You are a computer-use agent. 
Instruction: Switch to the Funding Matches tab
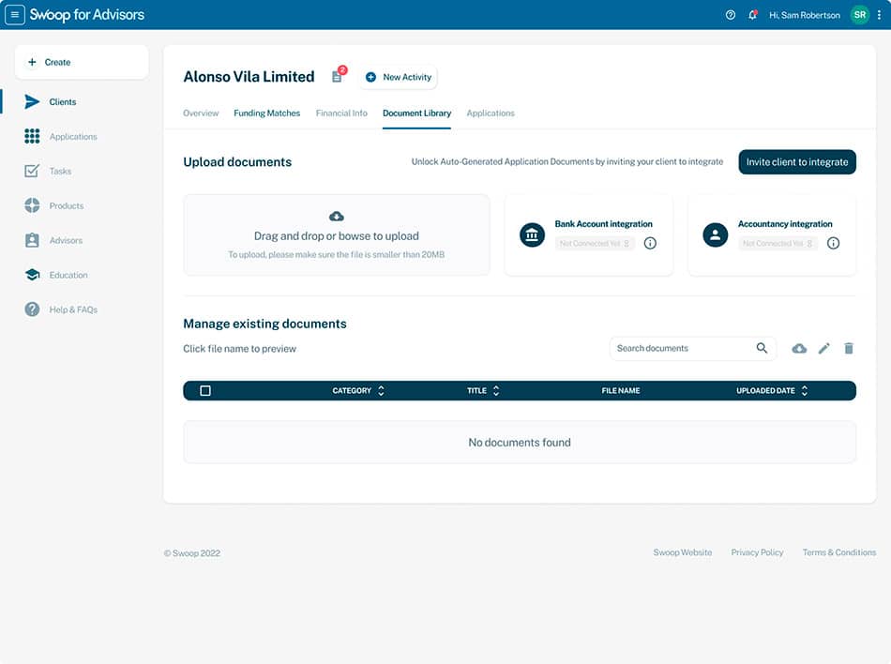[x=266, y=113]
